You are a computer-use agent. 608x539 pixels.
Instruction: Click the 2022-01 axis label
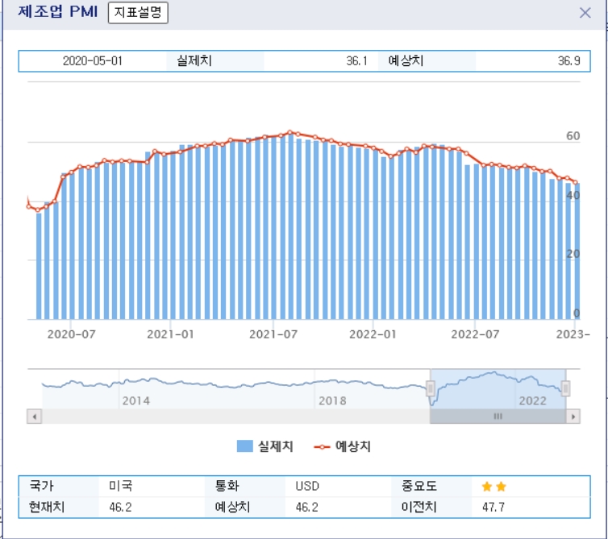tap(373, 334)
